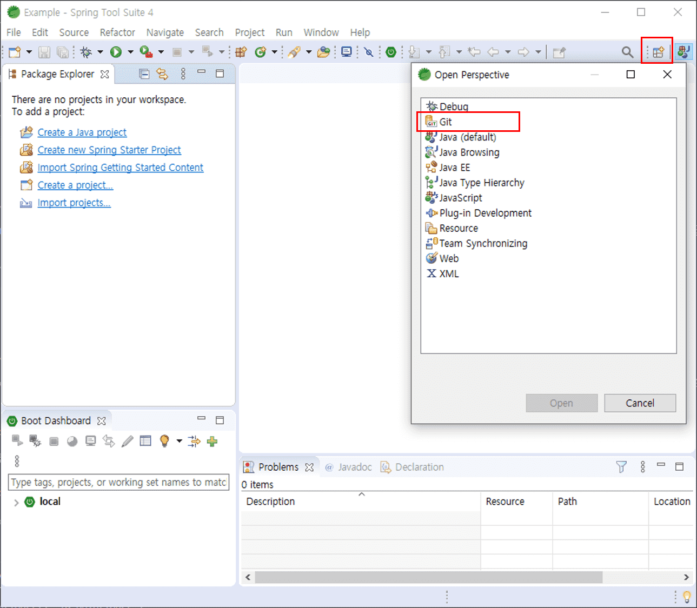Click the Boot Dashboard start (run) icon
697x608 pixels.
tap(17, 441)
